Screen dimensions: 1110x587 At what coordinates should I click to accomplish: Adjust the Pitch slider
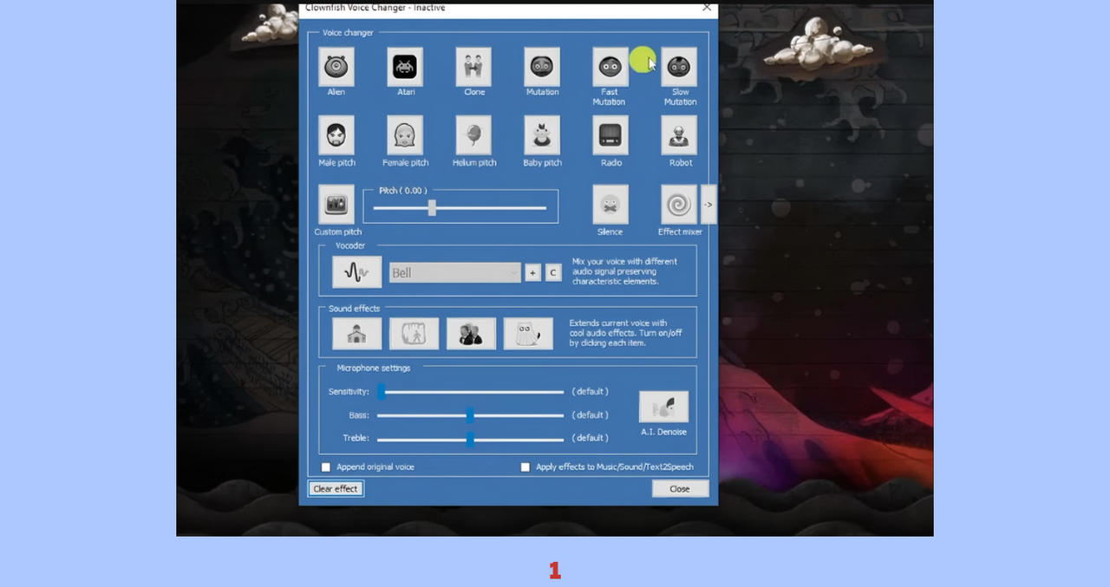click(432, 208)
